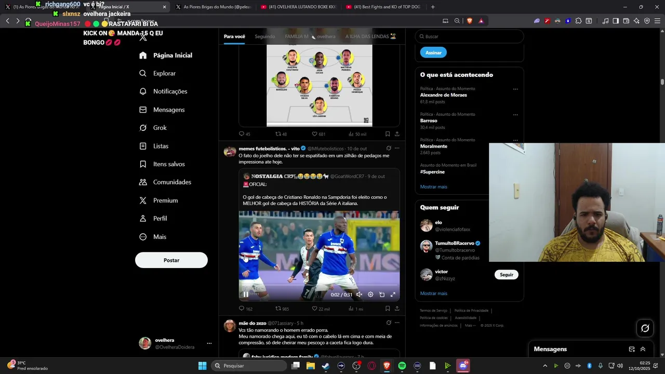Open Spotify from the taskbar

tap(402, 366)
